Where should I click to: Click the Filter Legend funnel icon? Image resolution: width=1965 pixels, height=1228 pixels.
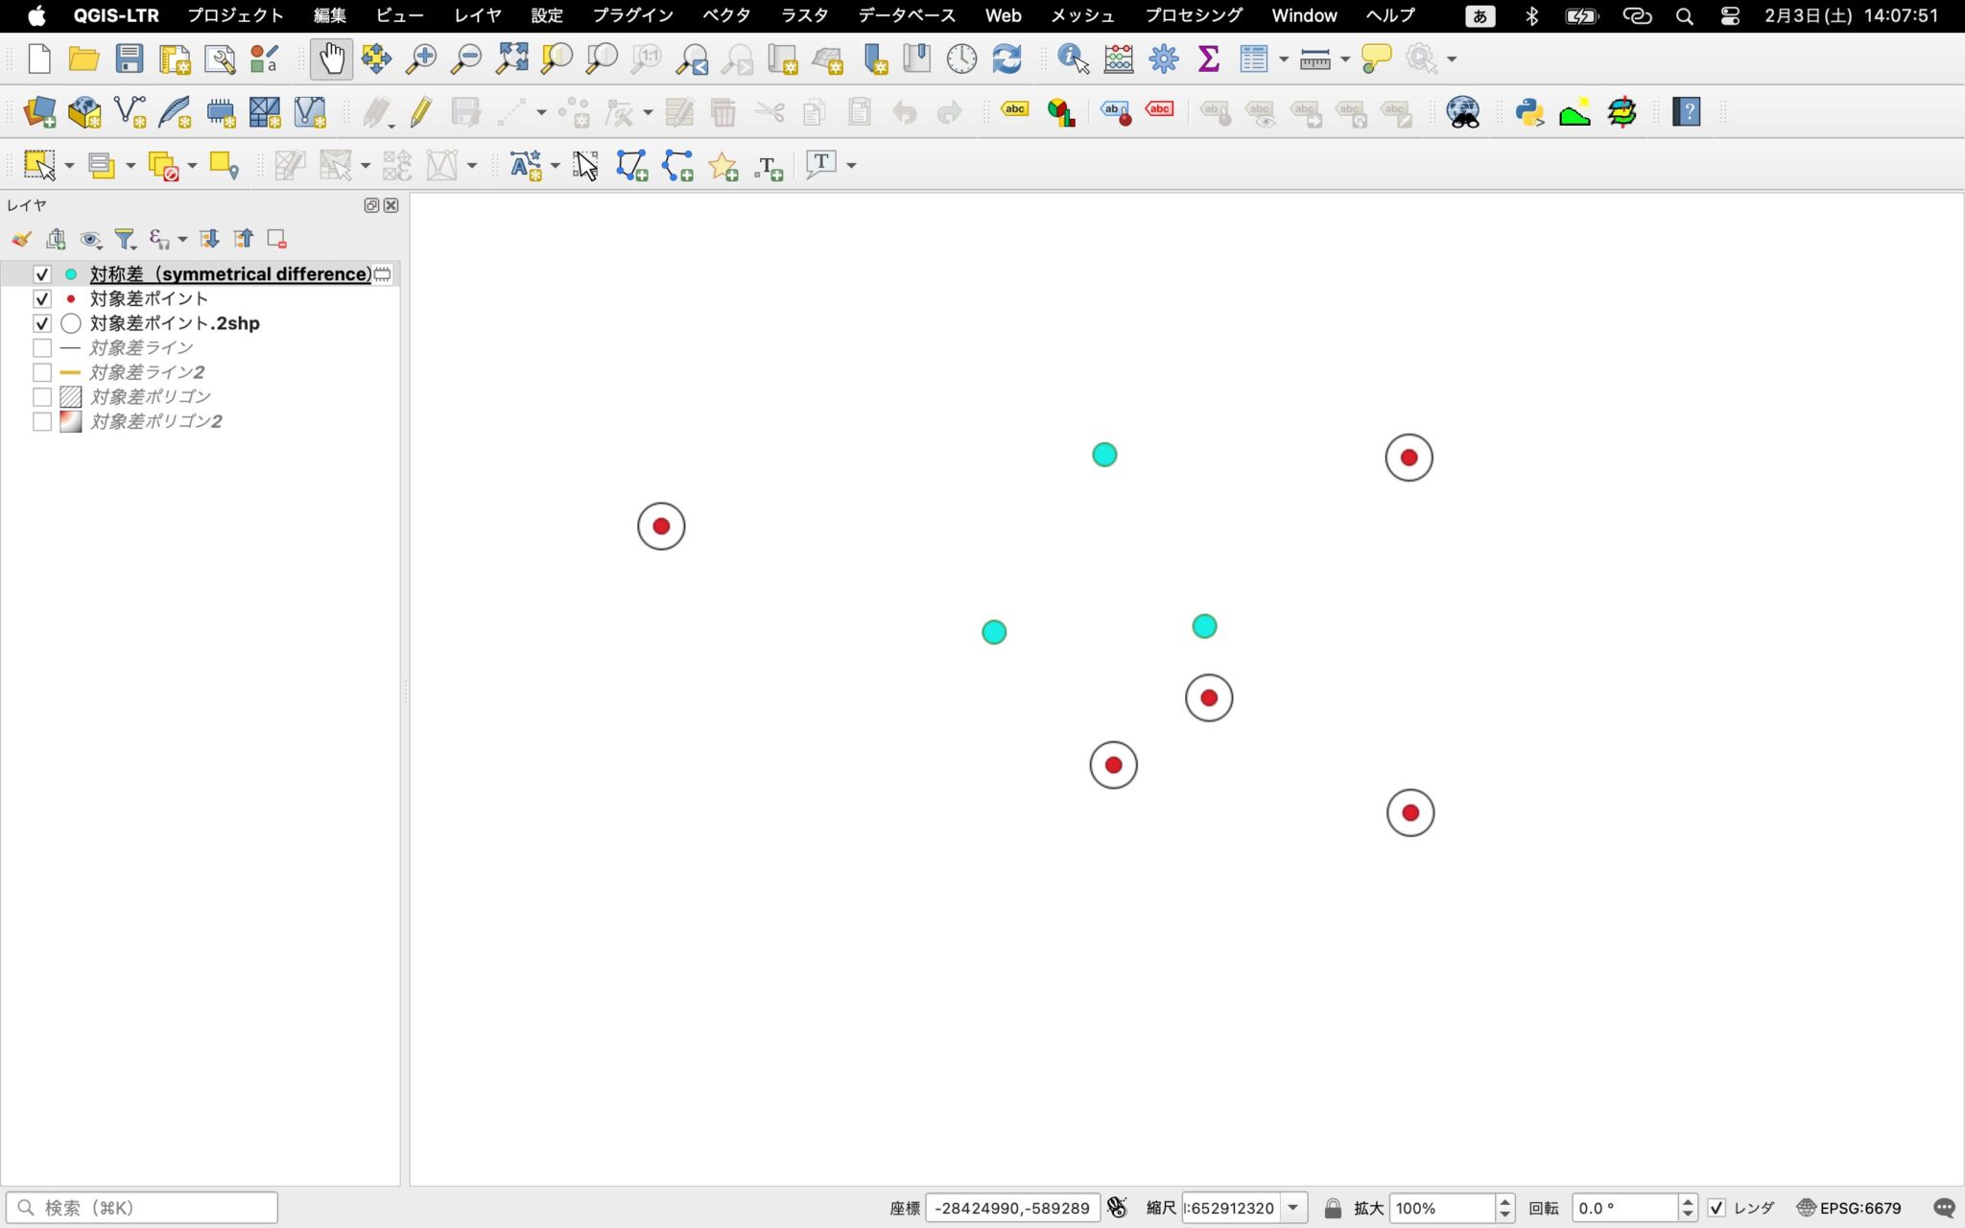pyautogui.click(x=125, y=239)
